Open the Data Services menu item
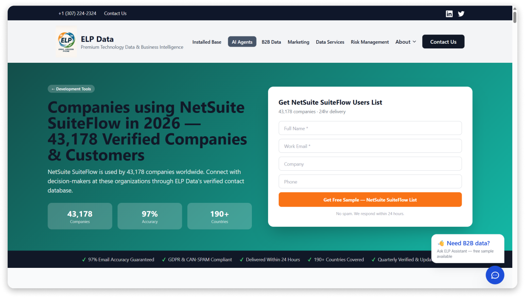This screenshot has width=525, height=298. click(330, 42)
